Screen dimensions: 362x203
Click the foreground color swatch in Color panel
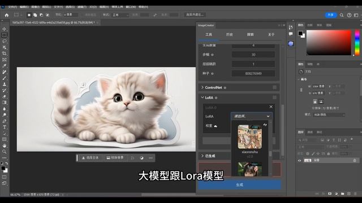click(x=300, y=33)
